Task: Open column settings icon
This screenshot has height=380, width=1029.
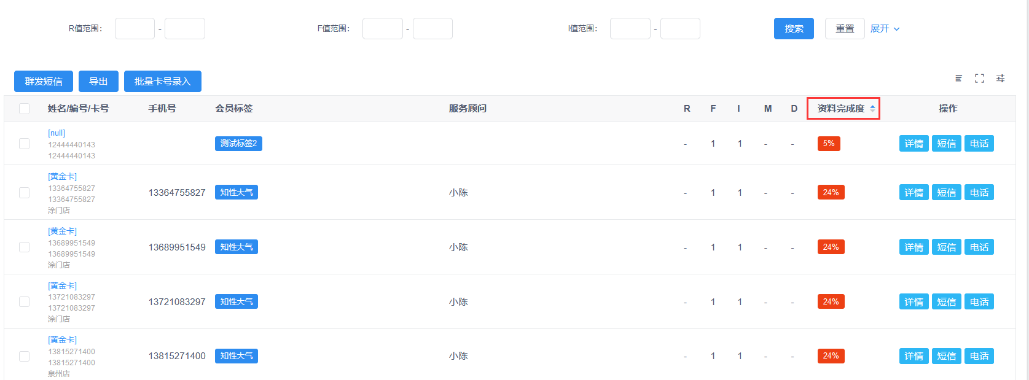Action: [x=1000, y=79]
